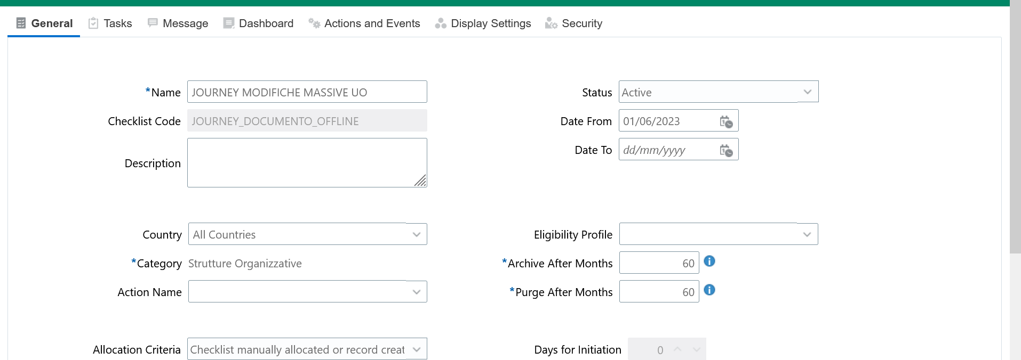
Task: Switch to Display Settings tab
Action: [x=483, y=23]
